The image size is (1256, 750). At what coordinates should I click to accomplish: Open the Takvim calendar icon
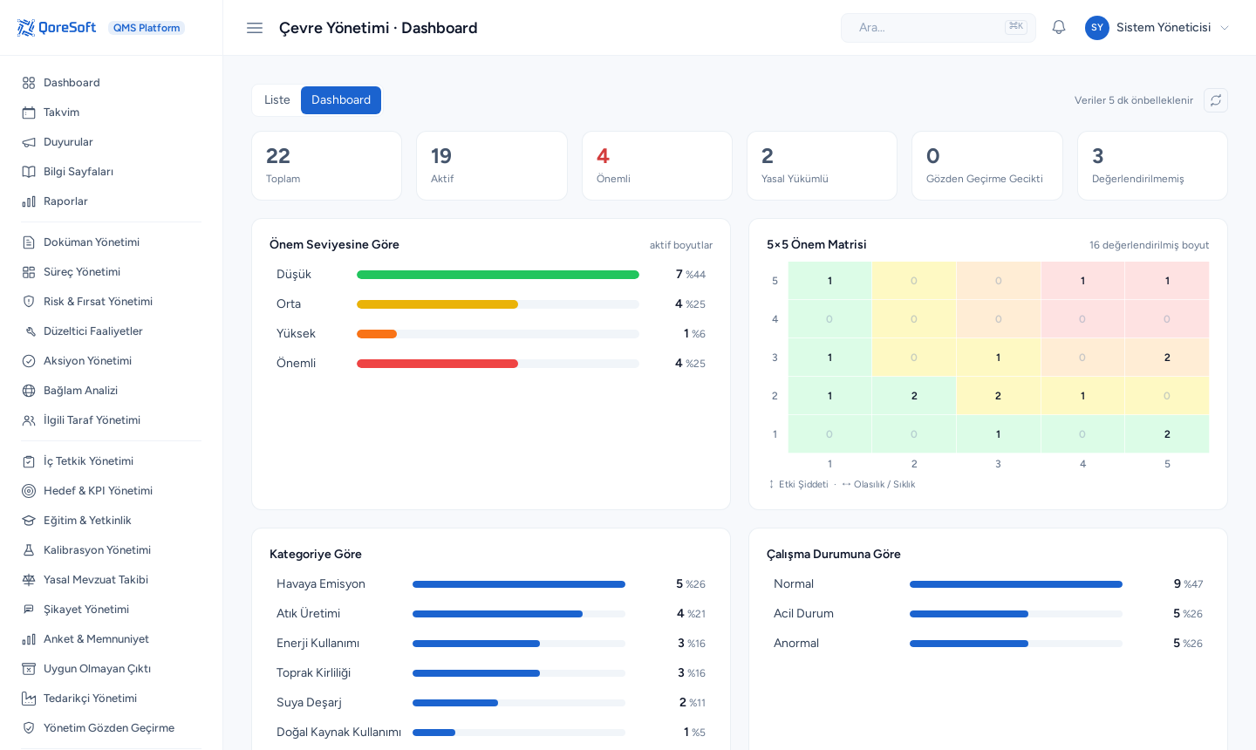point(29,112)
